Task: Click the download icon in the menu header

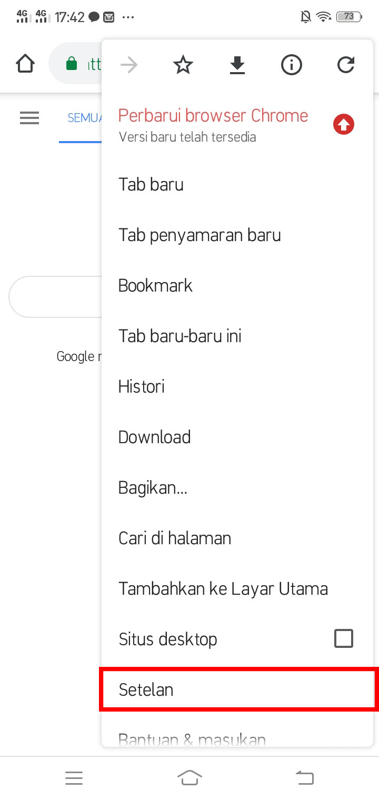Action: (237, 65)
